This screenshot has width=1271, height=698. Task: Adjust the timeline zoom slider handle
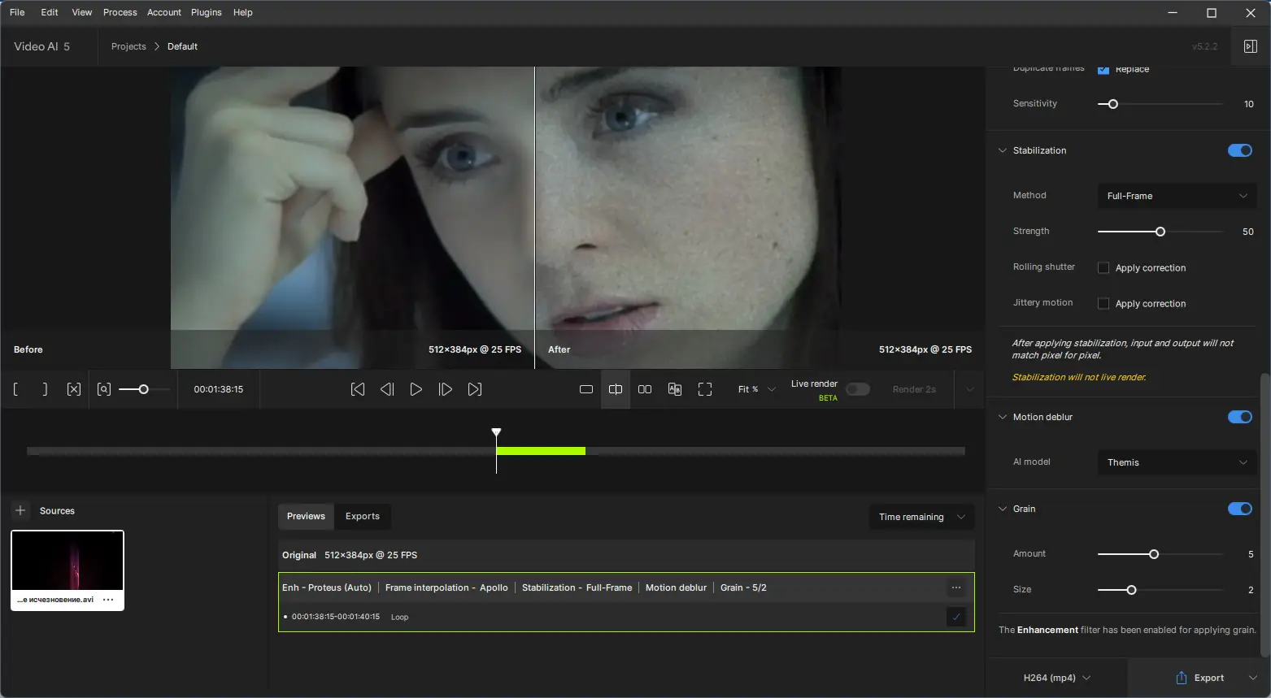(x=144, y=389)
